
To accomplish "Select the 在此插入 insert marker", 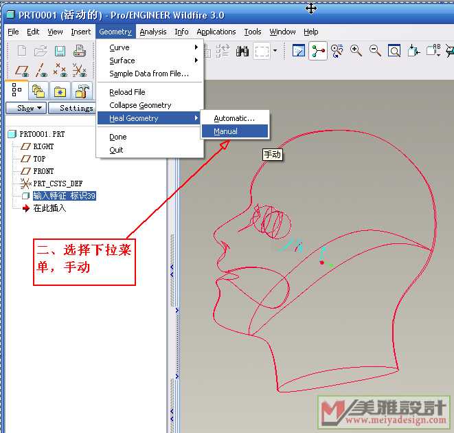I will 49,208.
